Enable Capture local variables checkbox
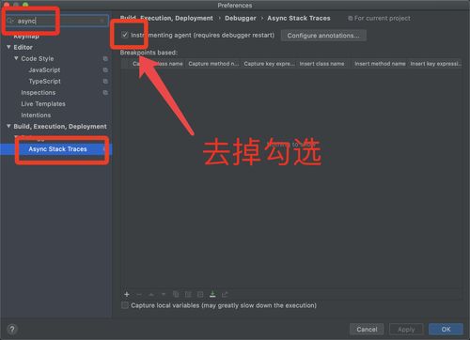This screenshot has width=470, height=340. [125, 305]
